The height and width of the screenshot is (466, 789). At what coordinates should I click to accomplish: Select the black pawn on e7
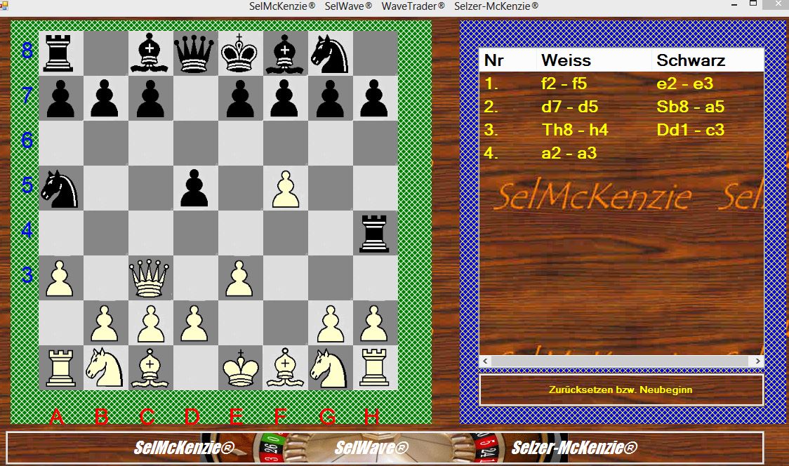pyautogui.click(x=240, y=98)
